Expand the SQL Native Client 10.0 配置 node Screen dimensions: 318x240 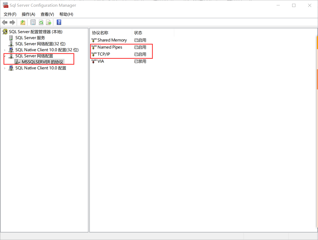pyautogui.click(x=5, y=68)
